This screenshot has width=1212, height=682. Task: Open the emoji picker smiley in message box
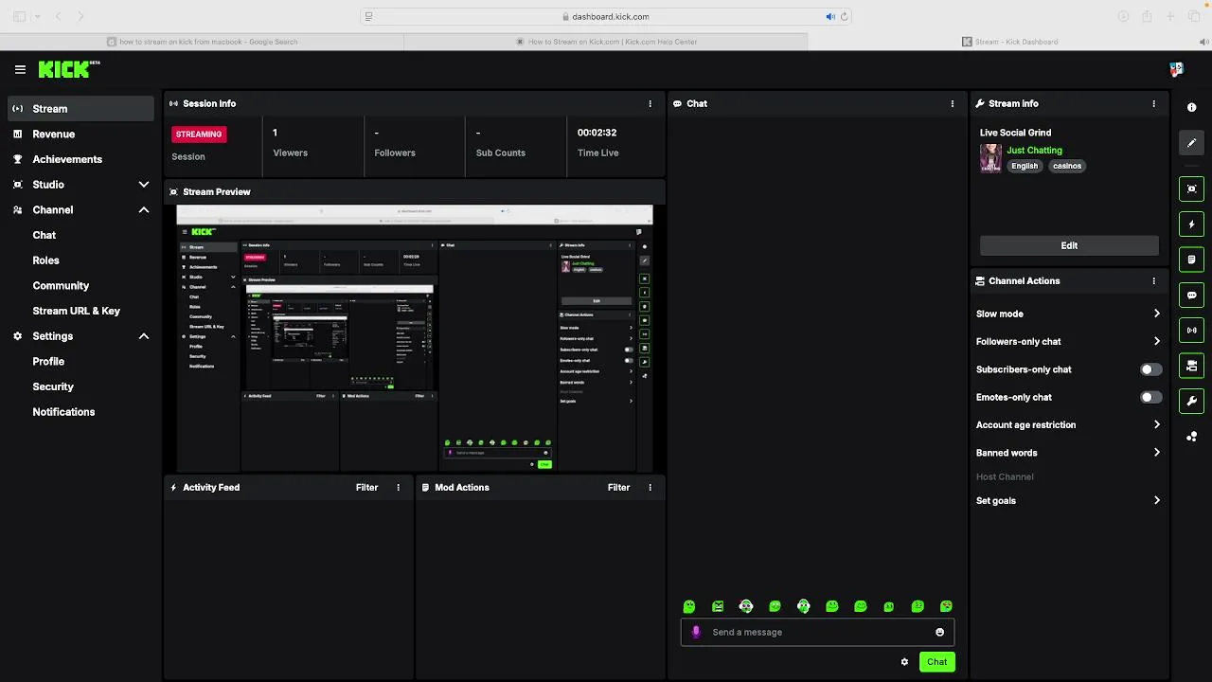click(939, 632)
